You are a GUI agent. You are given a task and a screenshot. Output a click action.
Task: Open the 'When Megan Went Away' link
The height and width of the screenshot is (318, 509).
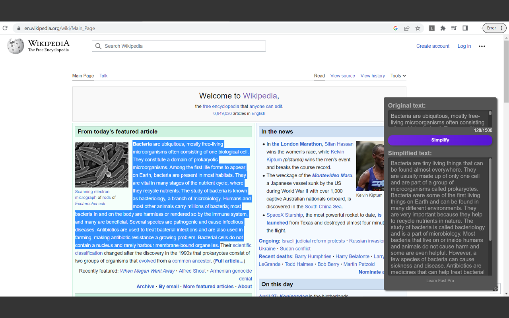(x=147, y=271)
